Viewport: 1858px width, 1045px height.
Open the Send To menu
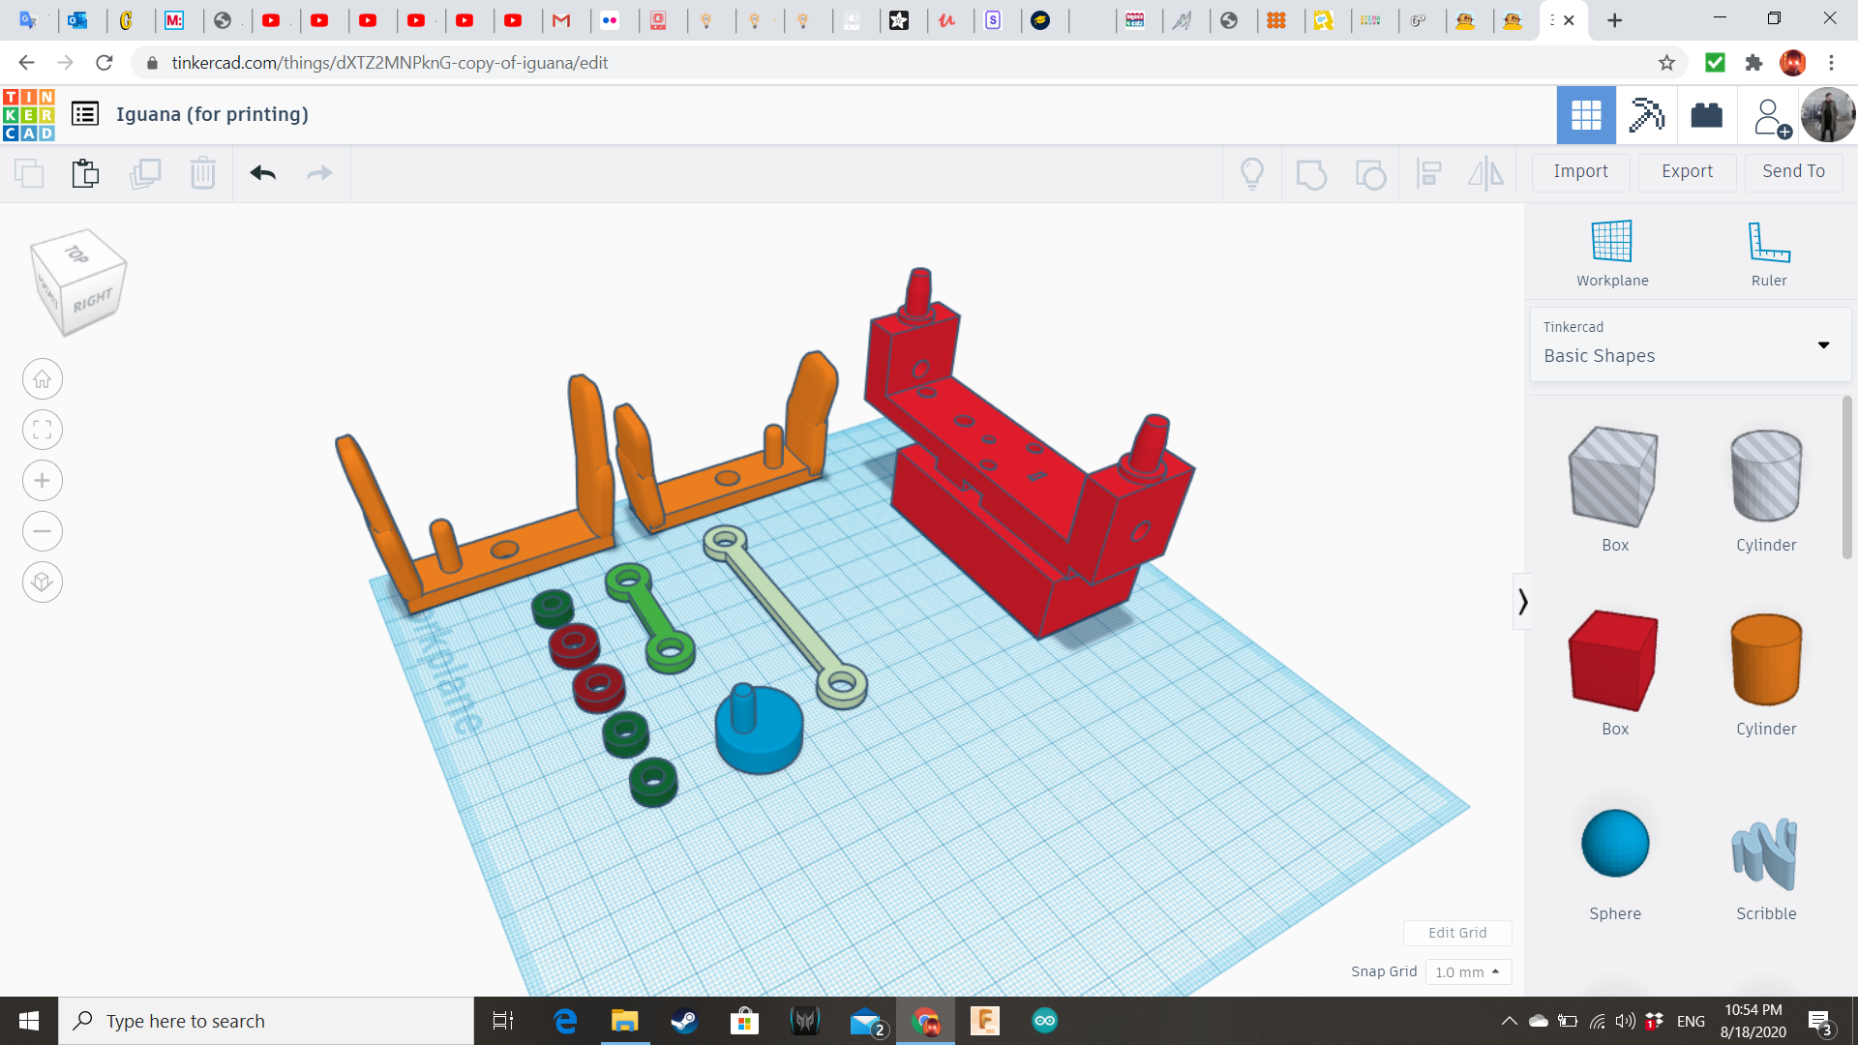(1793, 171)
